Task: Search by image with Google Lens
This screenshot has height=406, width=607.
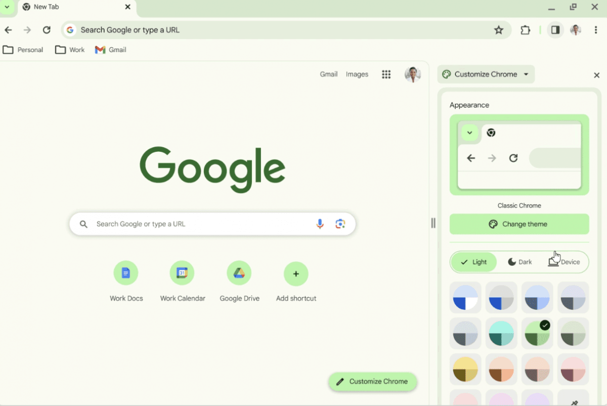Action: pos(340,224)
